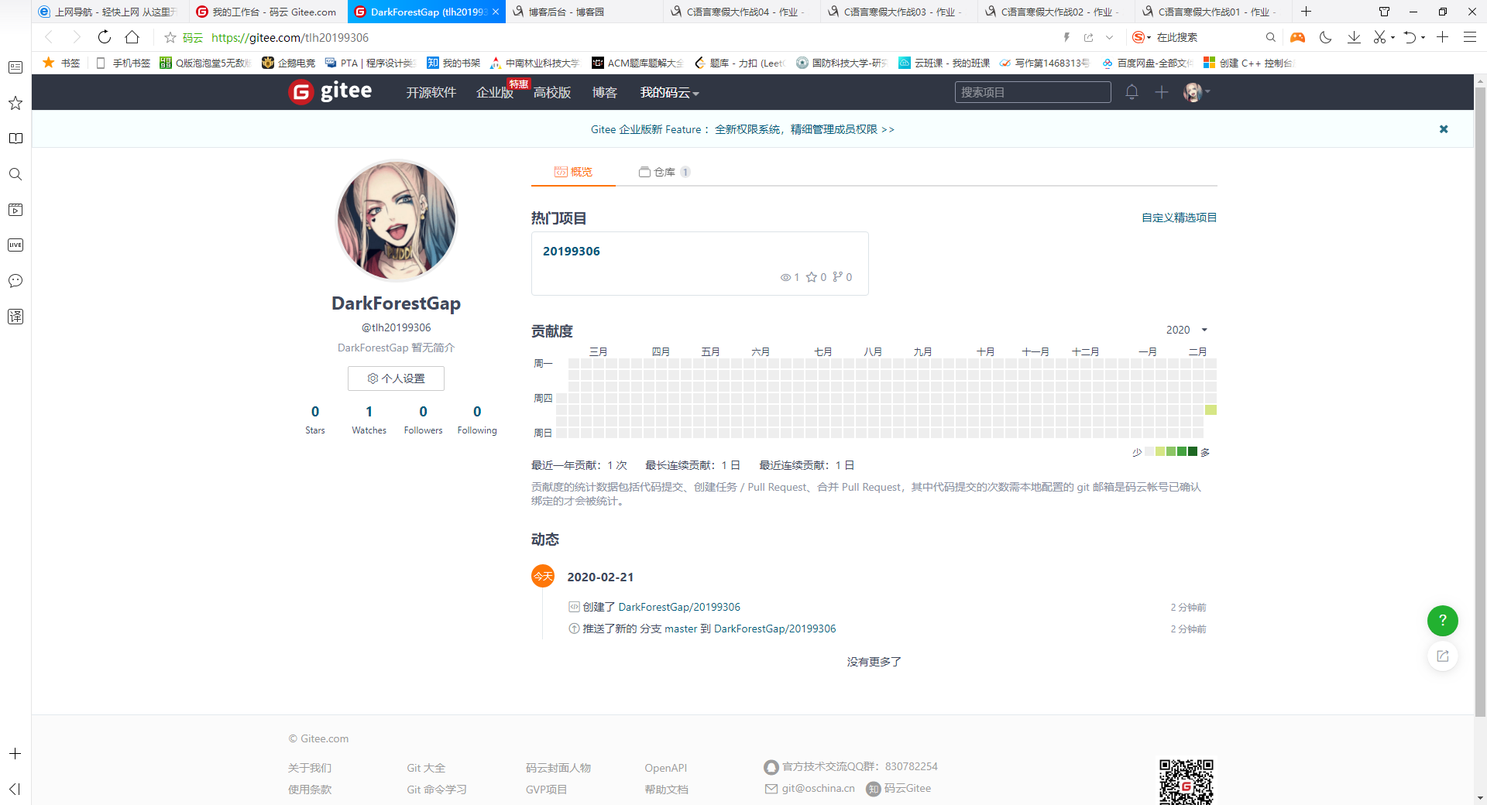
Task: Toggle night mode moon icon
Action: (1326, 37)
